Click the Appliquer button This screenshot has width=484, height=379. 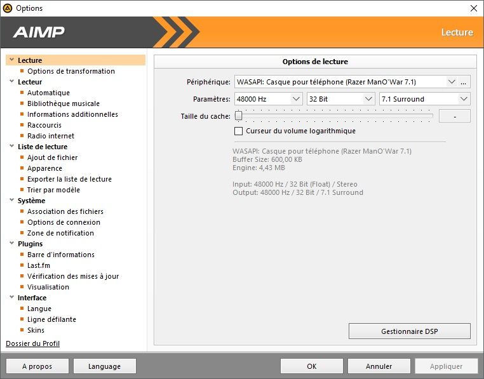point(446,366)
